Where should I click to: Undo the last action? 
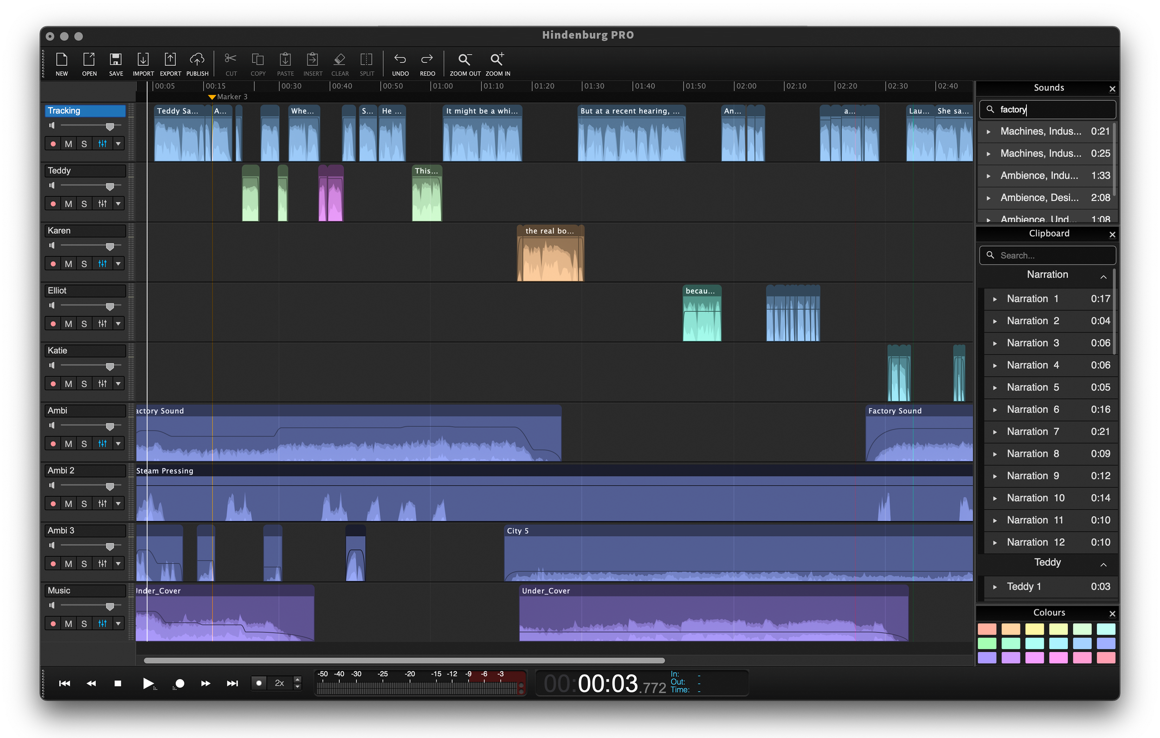click(400, 64)
